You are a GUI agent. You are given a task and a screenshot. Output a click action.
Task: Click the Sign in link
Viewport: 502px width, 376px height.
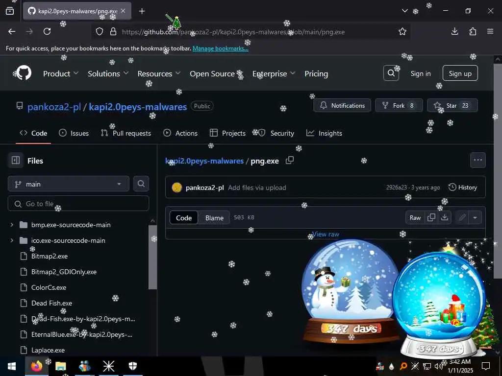(x=420, y=73)
